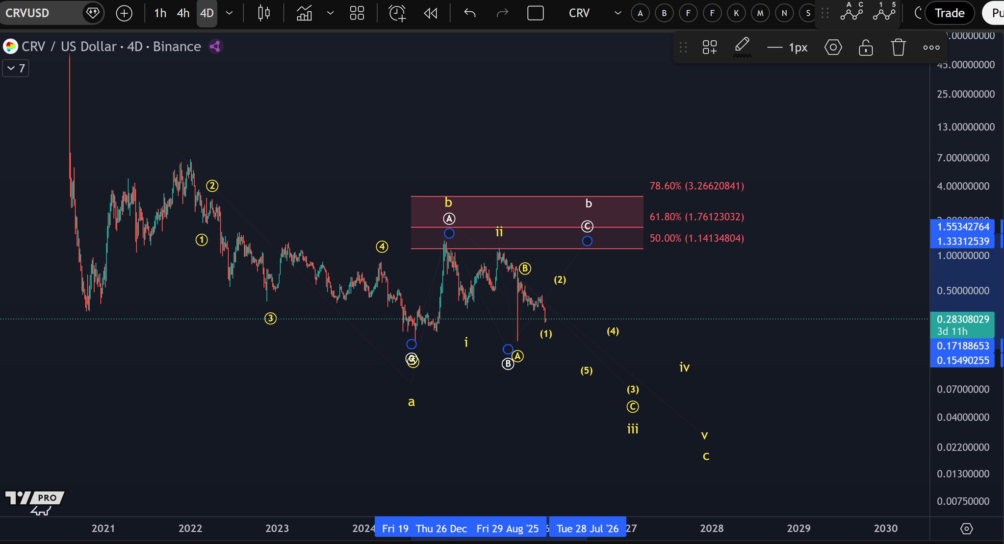Image resolution: width=1004 pixels, height=544 pixels.
Task: Delete the selected drawing with trash icon
Action: click(898, 48)
